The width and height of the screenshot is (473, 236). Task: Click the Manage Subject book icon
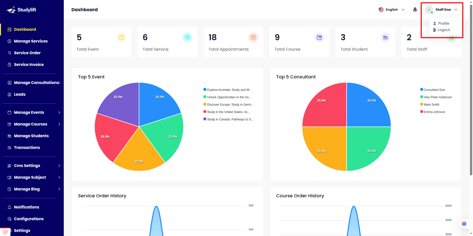coord(9,177)
